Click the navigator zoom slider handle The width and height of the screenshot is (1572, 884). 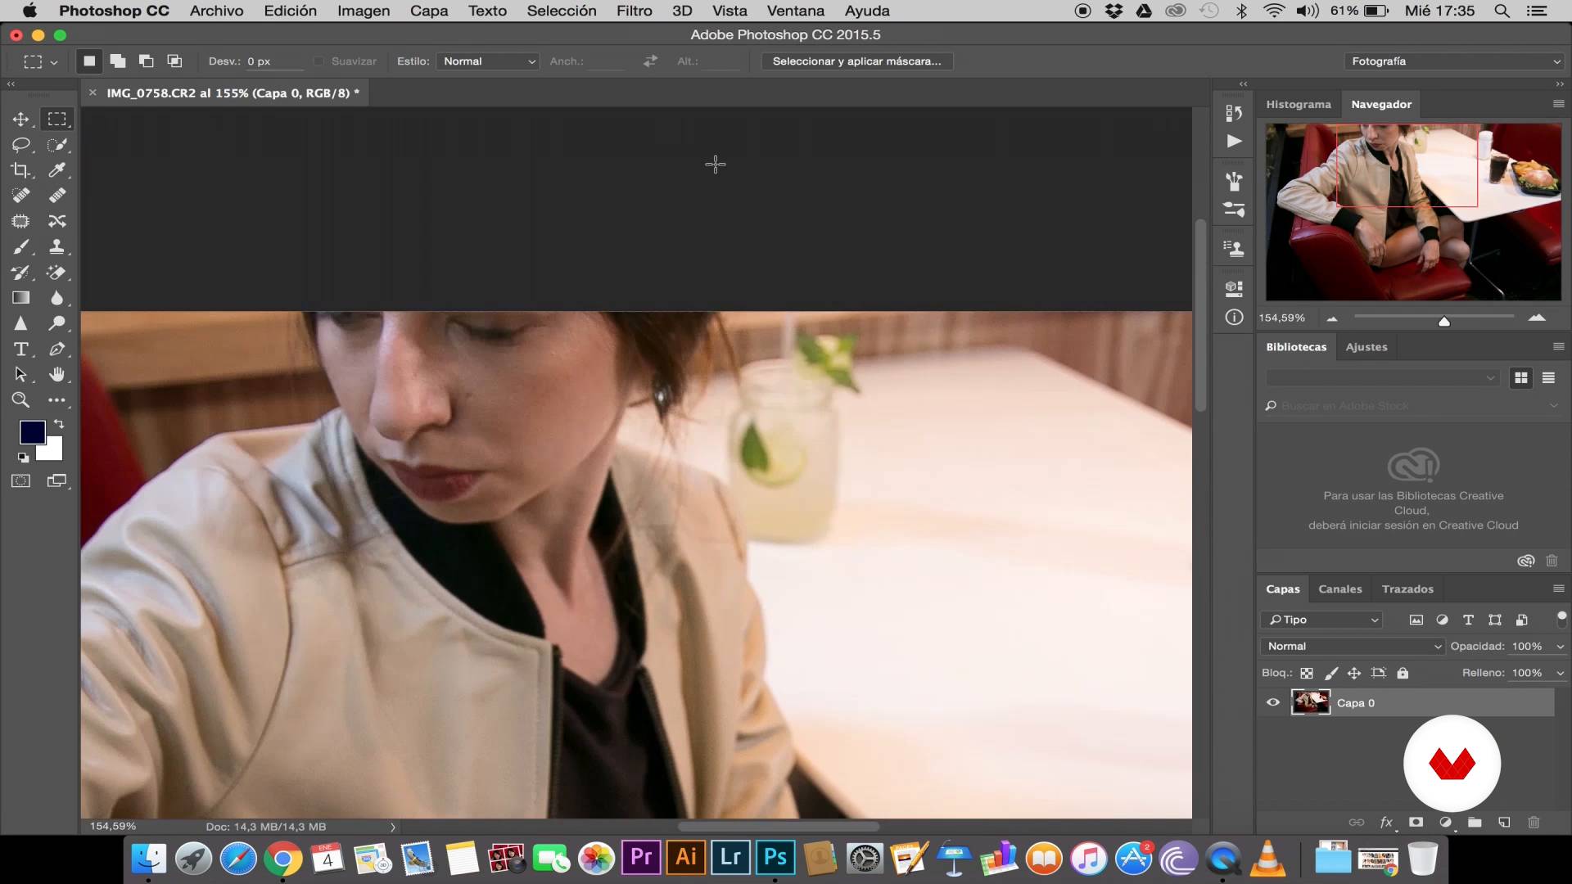[x=1444, y=321]
